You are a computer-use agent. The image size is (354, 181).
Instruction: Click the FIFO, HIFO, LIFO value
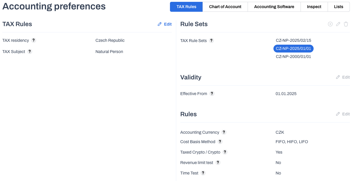(292, 142)
